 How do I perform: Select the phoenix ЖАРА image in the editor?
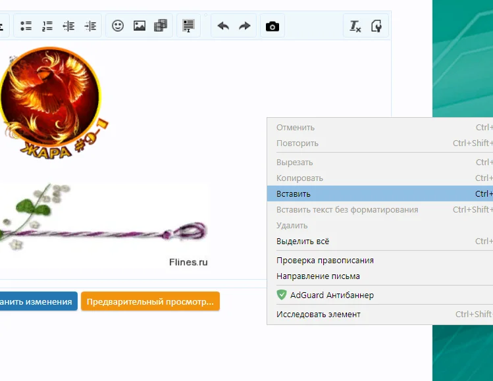click(x=54, y=103)
